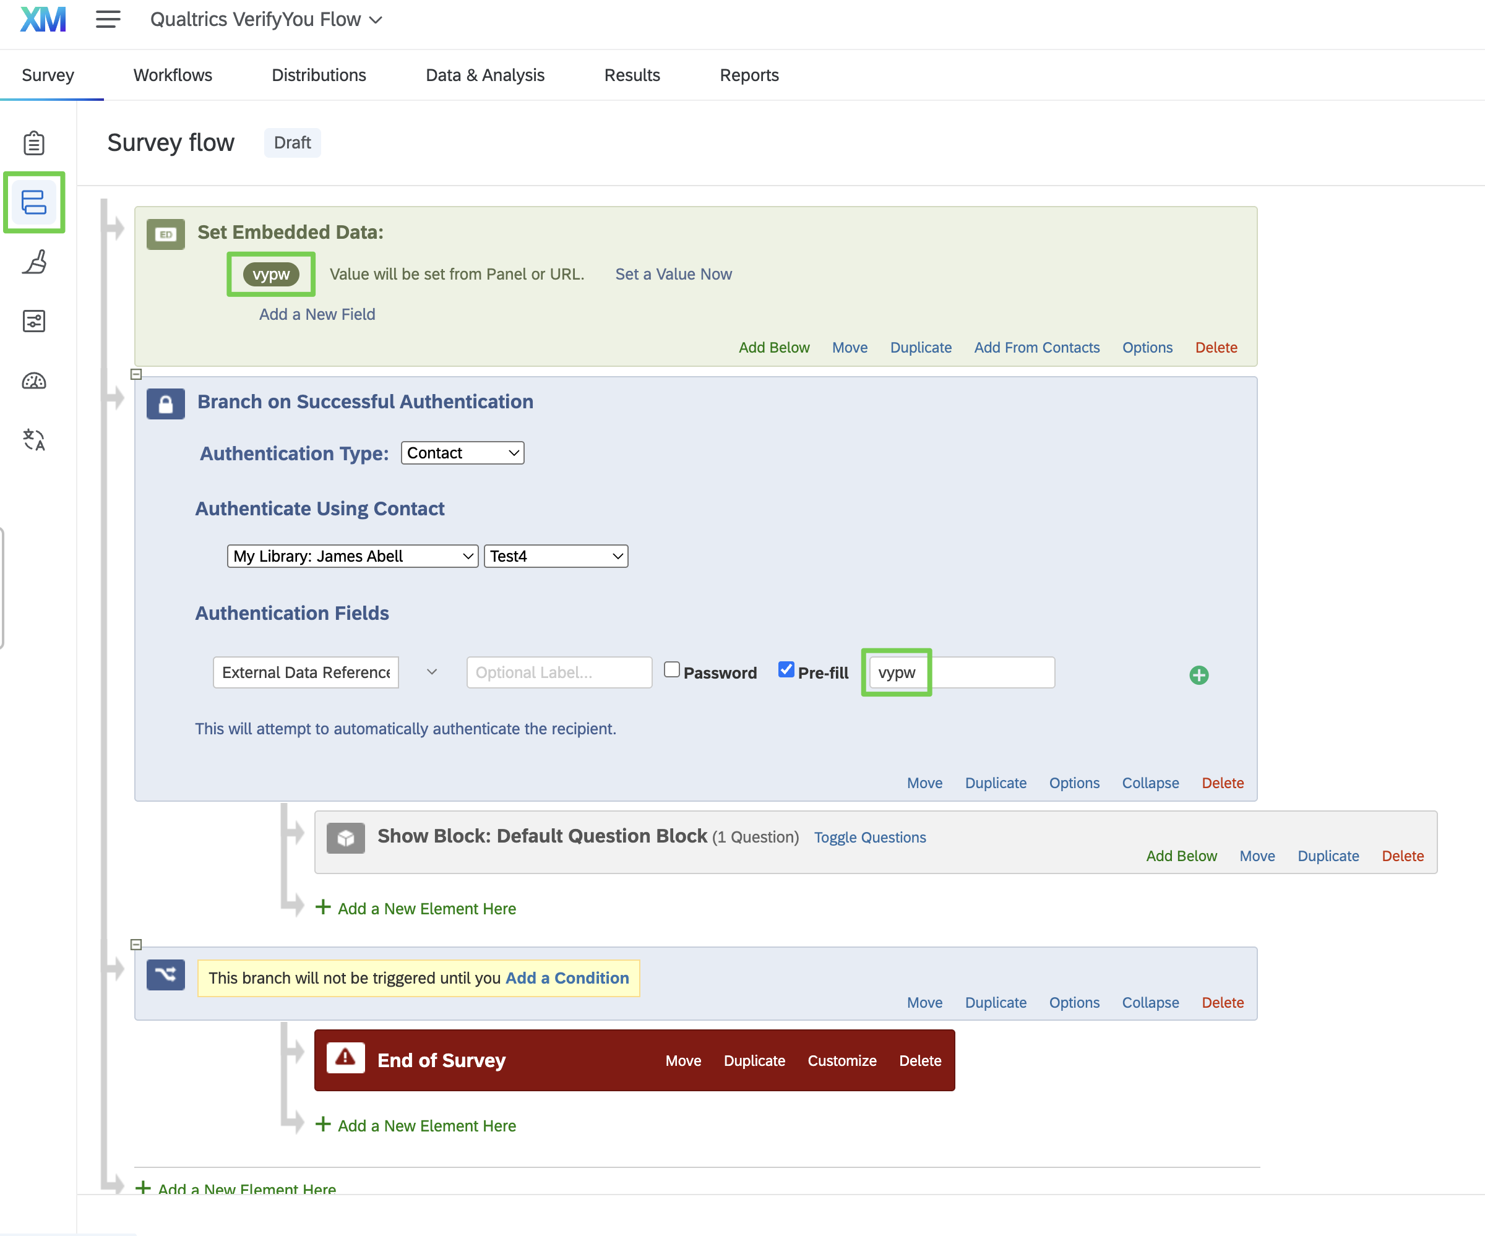Select the Survey flow sidebar icon

click(34, 202)
